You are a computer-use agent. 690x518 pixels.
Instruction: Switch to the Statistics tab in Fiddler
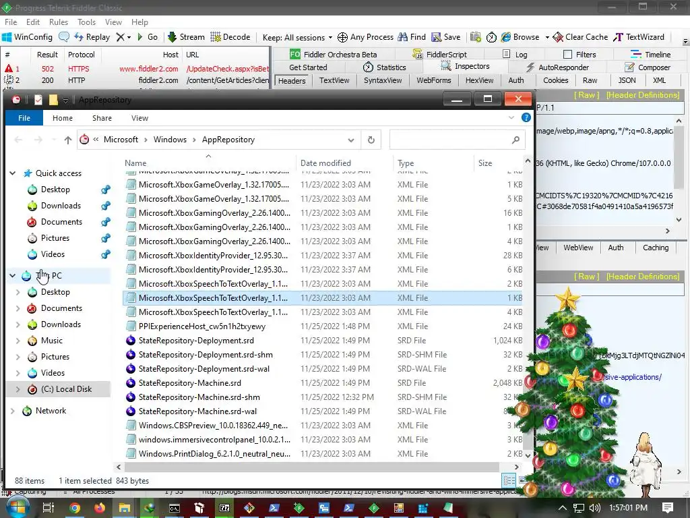384,67
